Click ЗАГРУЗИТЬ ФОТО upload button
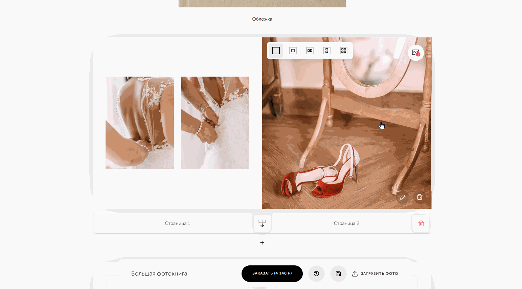Screen dimensions: 522x289 click(375, 273)
